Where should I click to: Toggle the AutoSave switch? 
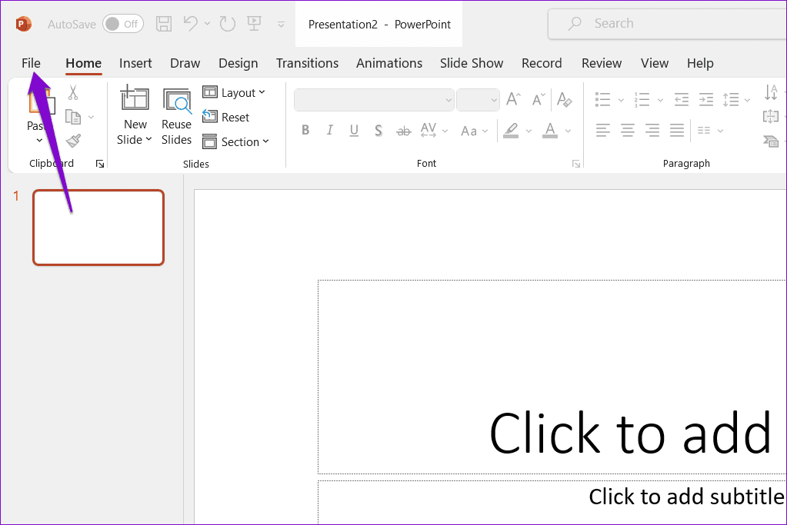pyautogui.click(x=122, y=24)
